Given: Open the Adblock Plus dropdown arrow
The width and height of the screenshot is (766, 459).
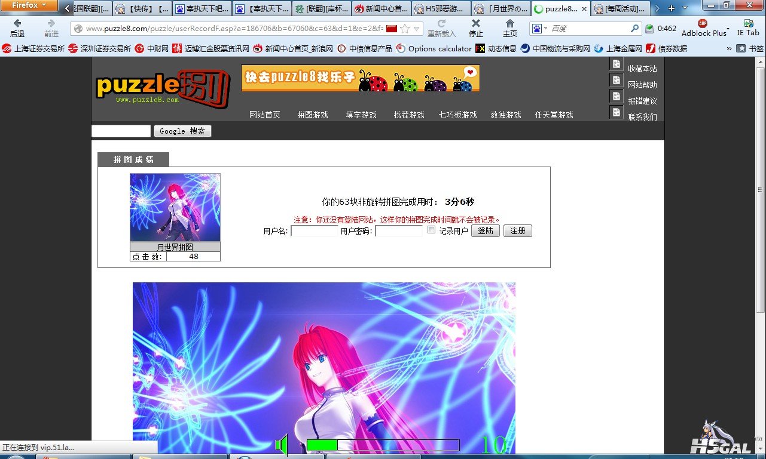Looking at the screenshot, I should point(728,29).
